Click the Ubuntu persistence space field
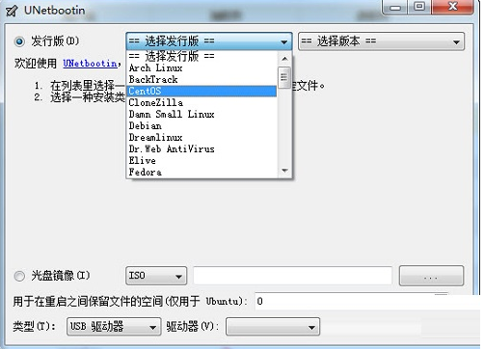Image resolution: width=484 pixels, height=349 pixels. pos(367,301)
